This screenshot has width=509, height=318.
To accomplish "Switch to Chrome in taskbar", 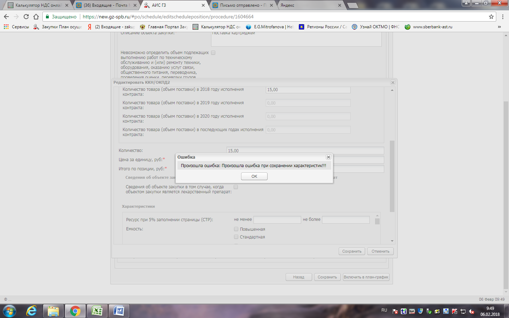I will coord(75,311).
